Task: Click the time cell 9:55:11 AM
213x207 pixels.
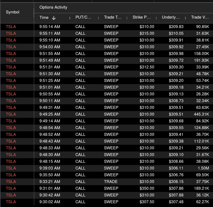Action: 50,33
